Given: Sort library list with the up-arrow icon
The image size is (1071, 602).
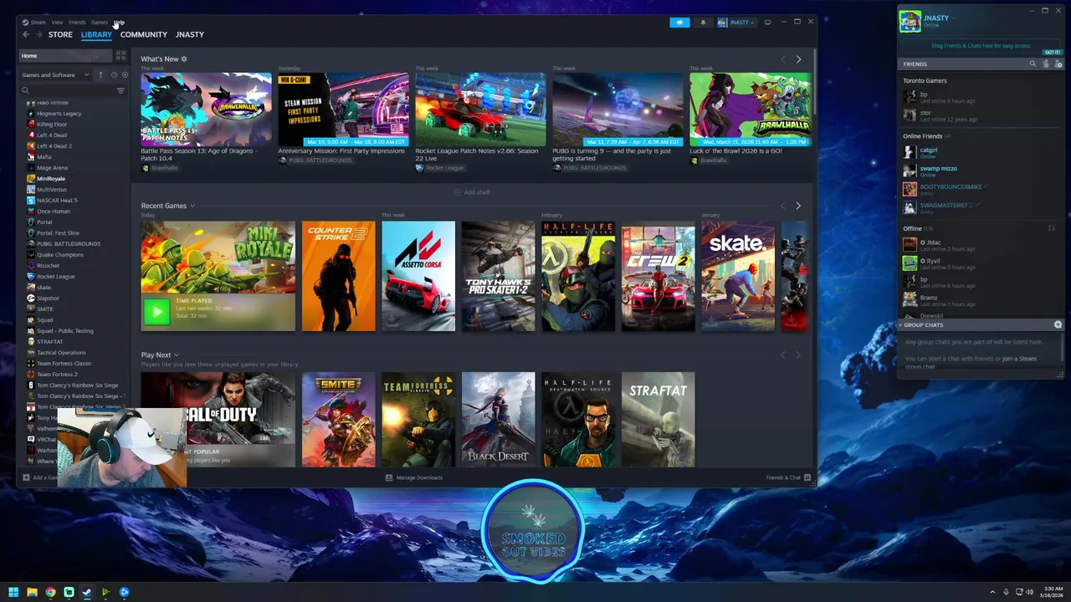Looking at the screenshot, I should point(100,74).
